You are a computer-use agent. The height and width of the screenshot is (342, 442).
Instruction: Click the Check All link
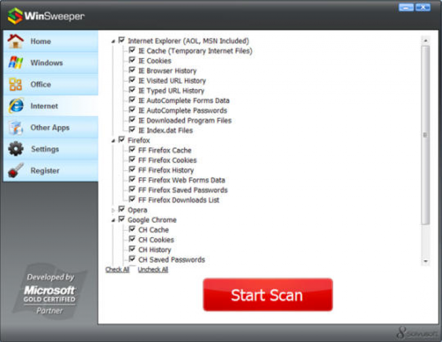point(117,270)
